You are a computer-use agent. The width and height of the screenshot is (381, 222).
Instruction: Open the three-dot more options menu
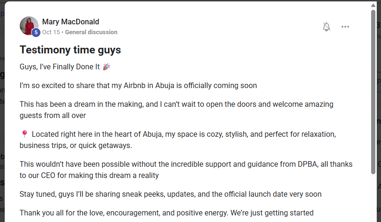[345, 27]
